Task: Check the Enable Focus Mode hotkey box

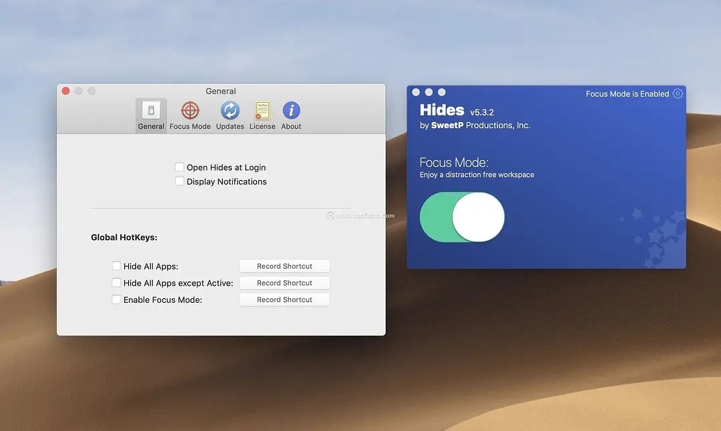Action: [x=116, y=299]
